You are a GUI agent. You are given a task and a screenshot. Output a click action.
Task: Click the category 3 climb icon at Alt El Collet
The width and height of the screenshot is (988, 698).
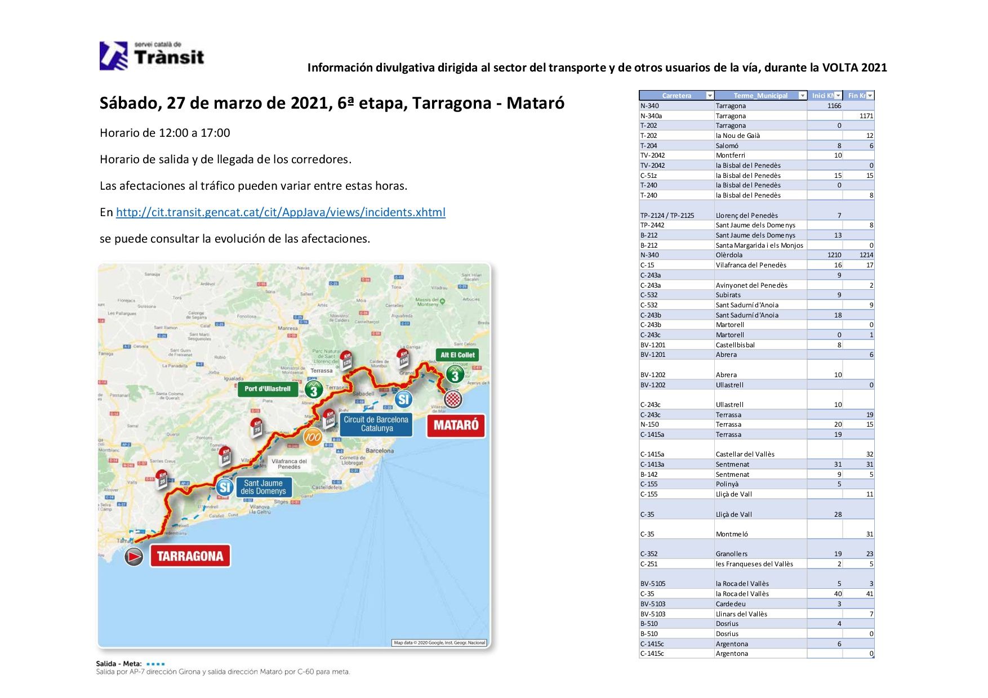tap(455, 374)
